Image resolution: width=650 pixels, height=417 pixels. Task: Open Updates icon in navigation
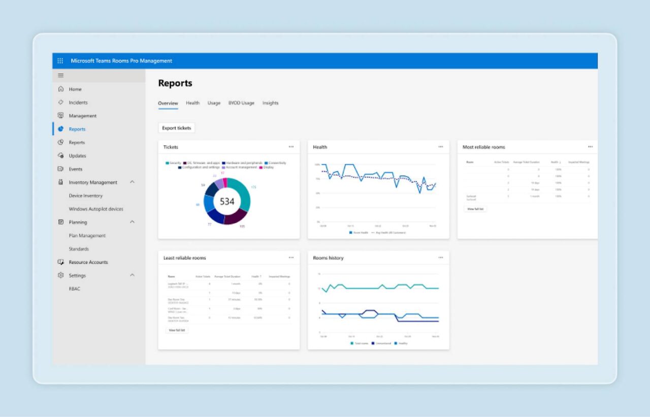[x=61, y=155]
